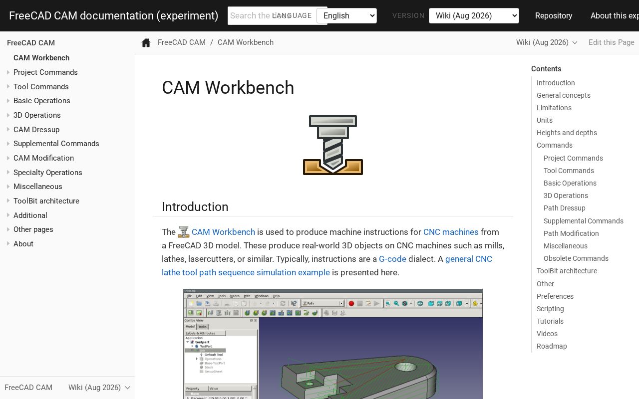Select 3D Operations in sidebar tree
639x399 pixels.
pyautogui.click(x=37, y=115)
